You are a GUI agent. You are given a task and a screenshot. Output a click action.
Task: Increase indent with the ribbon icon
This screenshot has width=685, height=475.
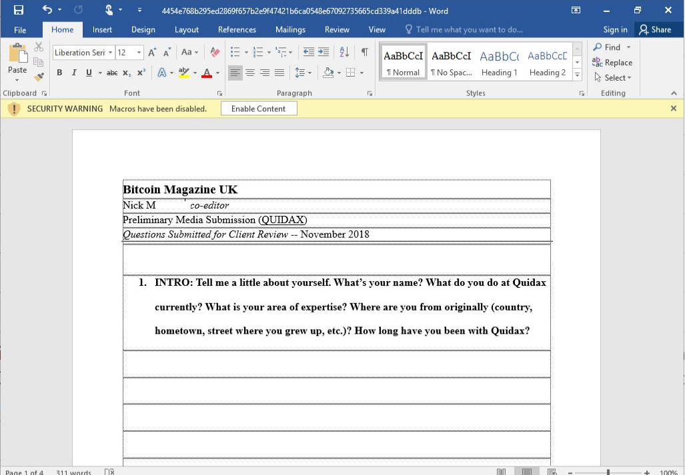coord(323,53)
